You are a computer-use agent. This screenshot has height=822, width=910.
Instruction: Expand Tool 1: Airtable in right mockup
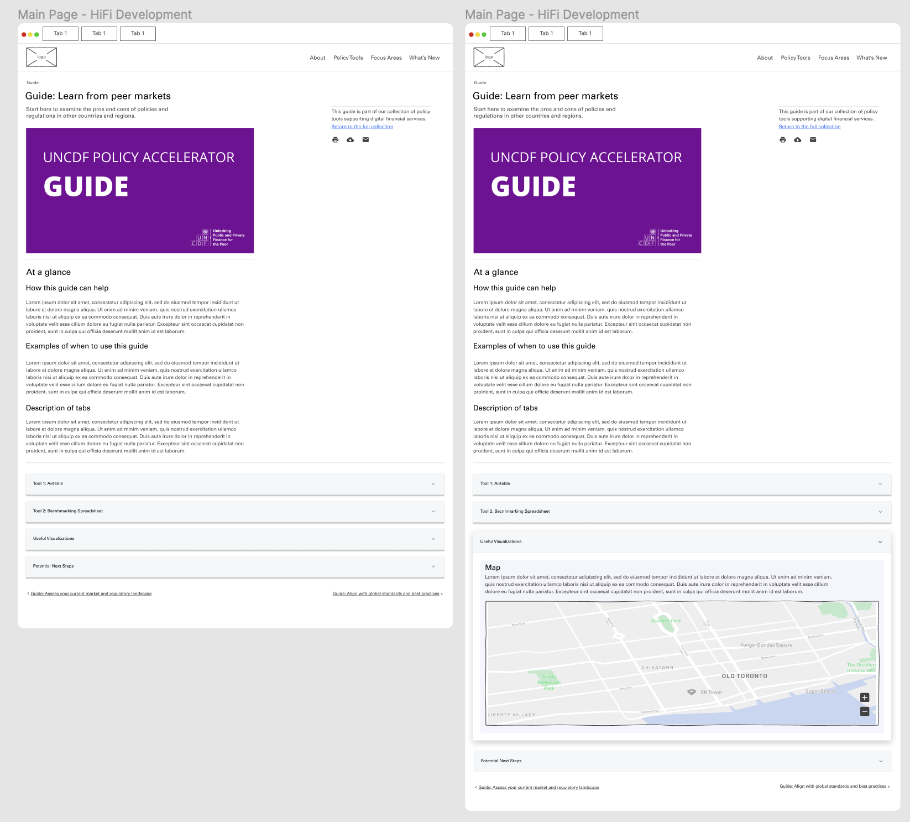pos(682,483)
